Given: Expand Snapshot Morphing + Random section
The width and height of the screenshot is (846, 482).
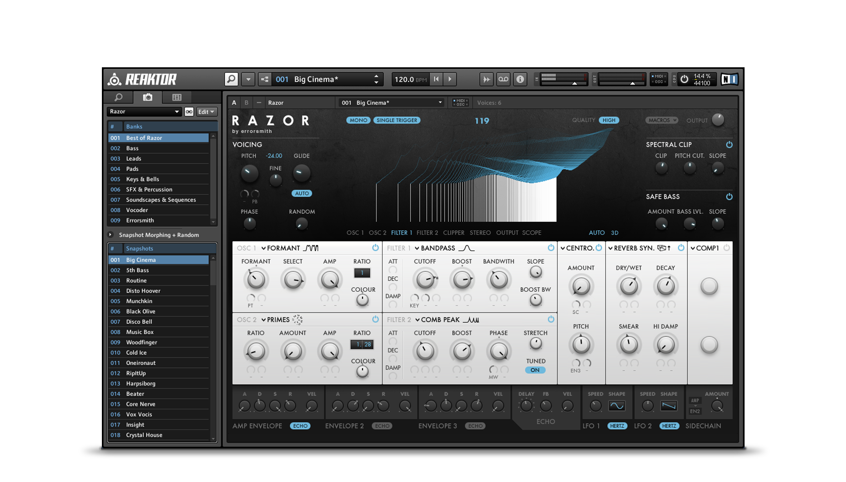Looking at the screenshot, I should coord(111,235).
